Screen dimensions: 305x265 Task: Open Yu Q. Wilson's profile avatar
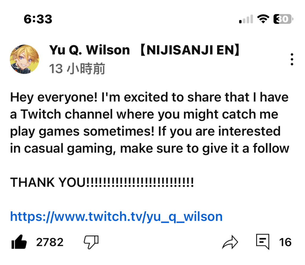point(24,59)
